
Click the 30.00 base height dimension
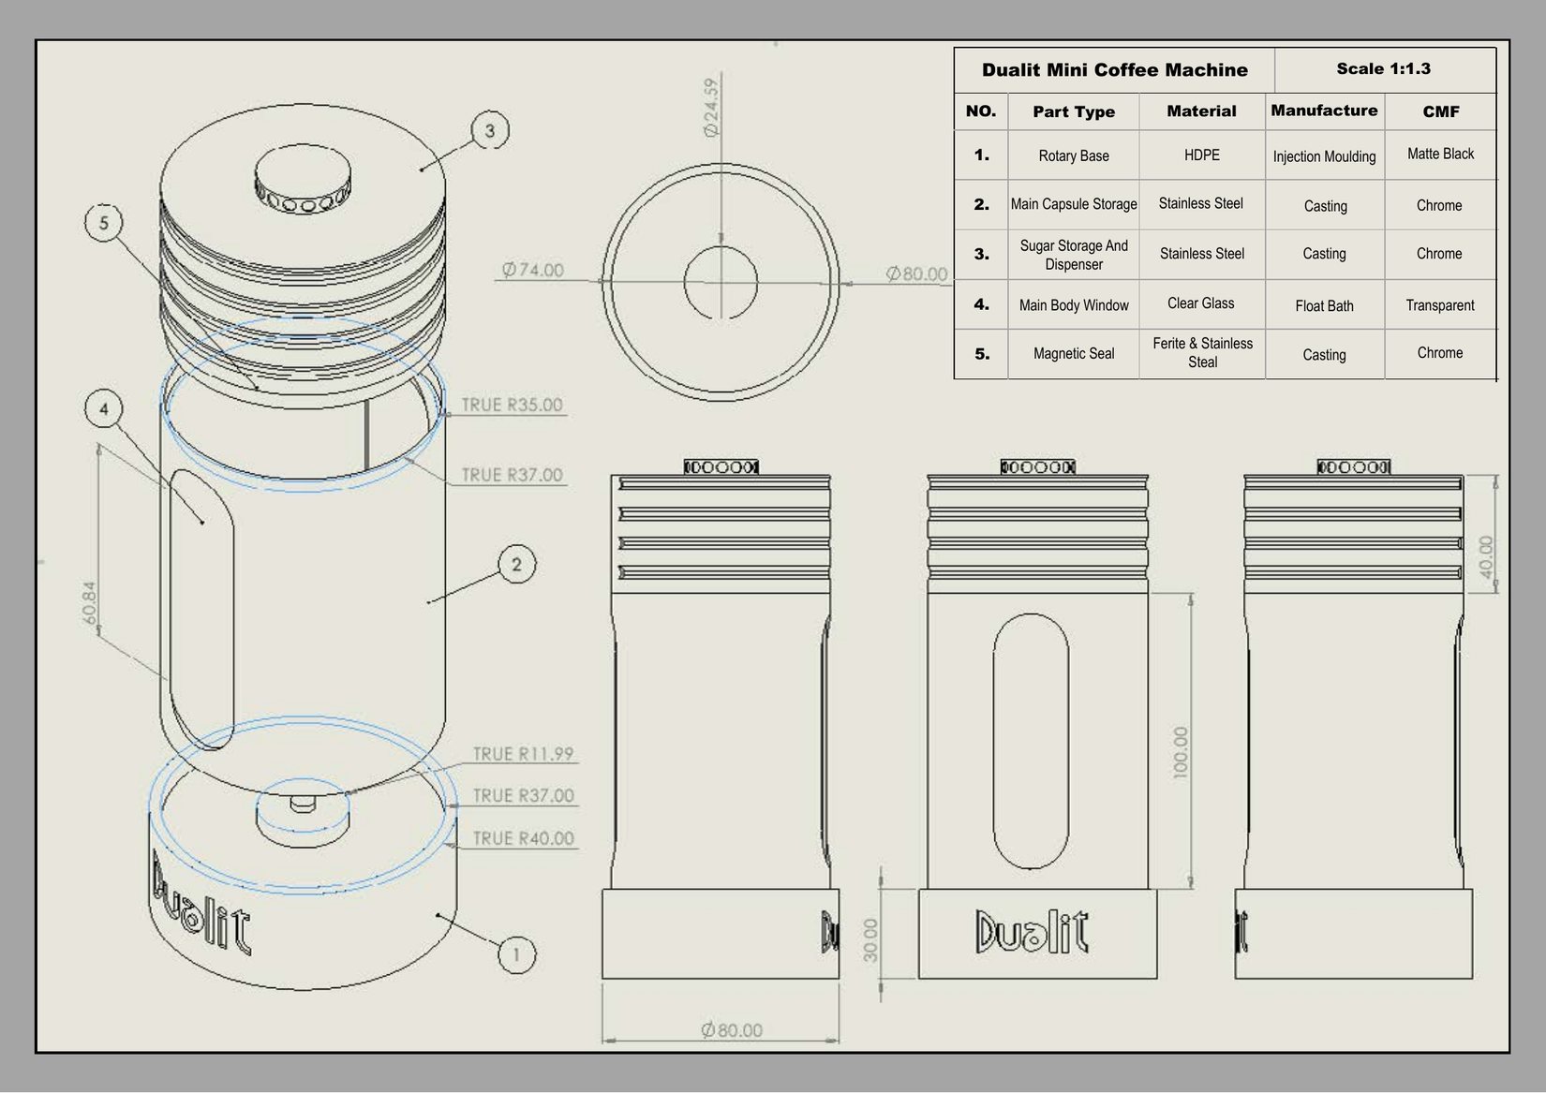point(870,939)
